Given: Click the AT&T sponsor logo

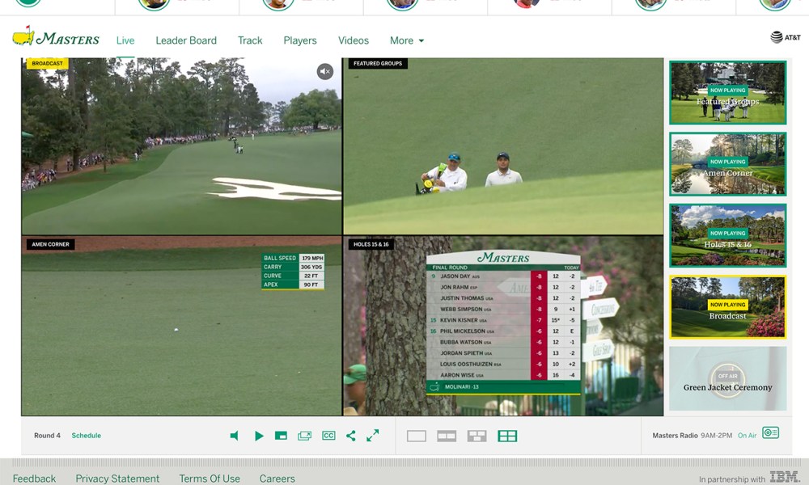Looking at the screenshot, I should 786,37.
